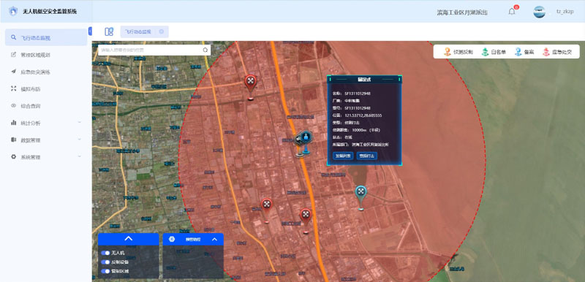Toggle the 反制设备 layer switch

pos(105,262)
